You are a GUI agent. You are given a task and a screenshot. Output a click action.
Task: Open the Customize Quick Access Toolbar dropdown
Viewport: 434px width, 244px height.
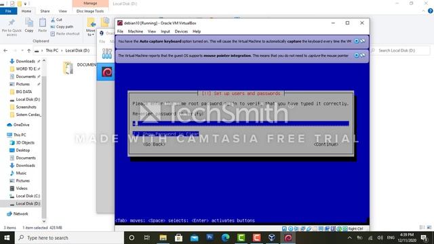click(25, 4)
